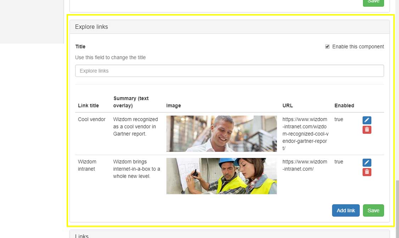Open the construction workers image thumbnail
The height and width of the screenshot is (238, 399).
pyautogui.click(x=221, y=176)
